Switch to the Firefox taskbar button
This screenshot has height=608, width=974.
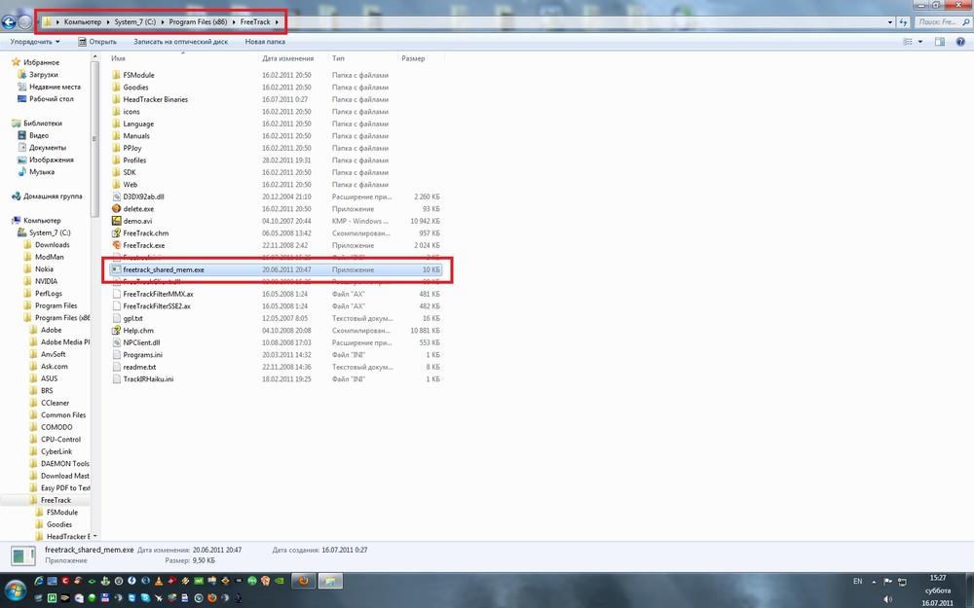[304, 582]
